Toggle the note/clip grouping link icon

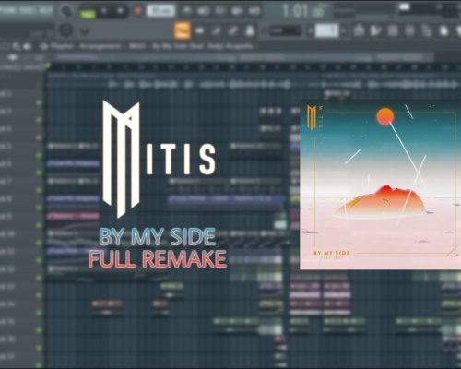click(233, 30)
